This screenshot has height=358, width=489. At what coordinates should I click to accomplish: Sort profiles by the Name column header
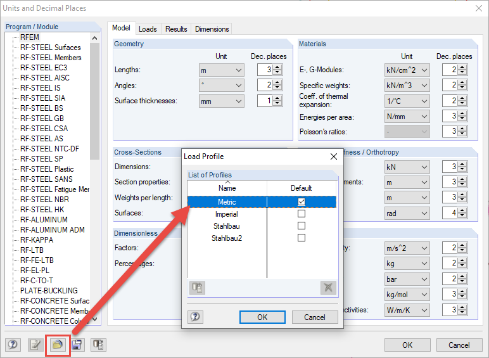click(227, 188)
